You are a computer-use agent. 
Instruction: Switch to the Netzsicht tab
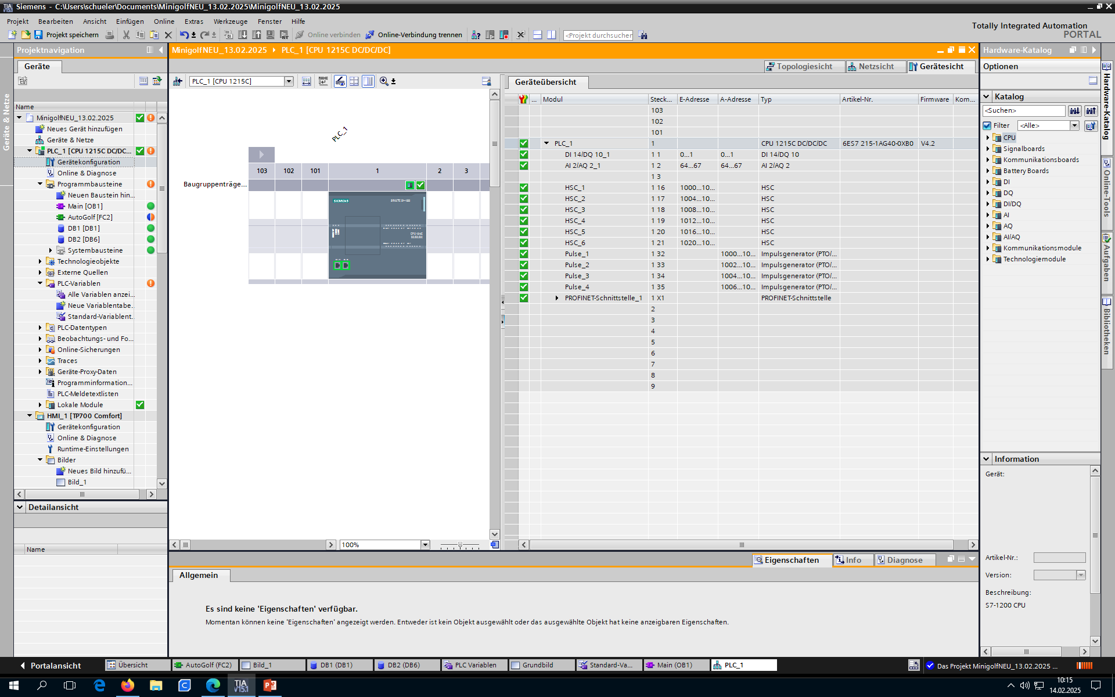click(876, 66)
